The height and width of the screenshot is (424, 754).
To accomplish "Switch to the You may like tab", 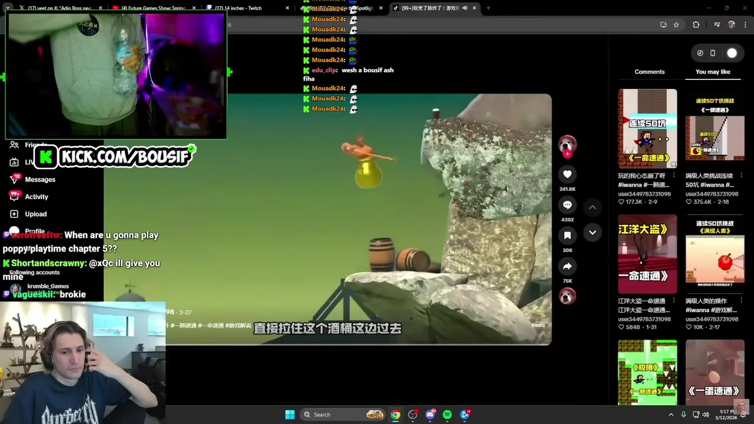I will pos(713,72).
